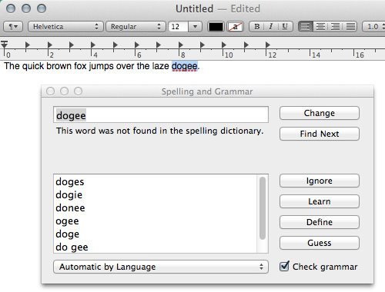Click the Learn button
The height and width of the screenshot is (292, 385).
point(320,201)
